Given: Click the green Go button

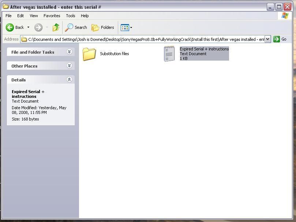Looking at the screenshot, I should (x=280, y=39).
